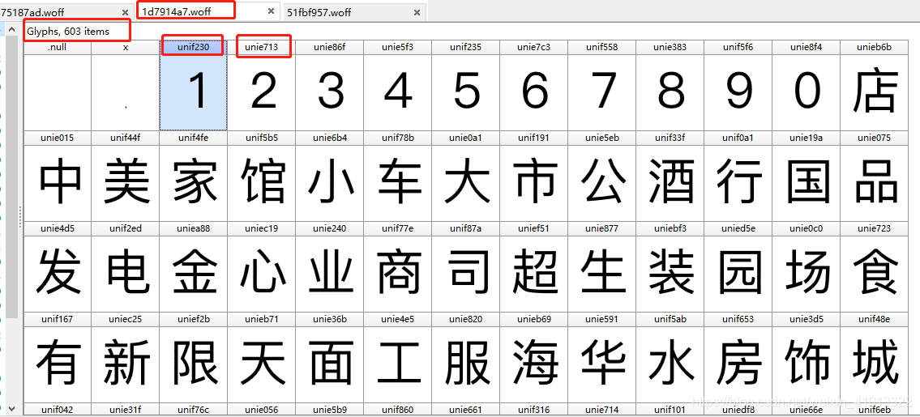This screenshot has height=417, width=920.
Task: Select the 中 glyph cell (unie015)
Action: 57,176
